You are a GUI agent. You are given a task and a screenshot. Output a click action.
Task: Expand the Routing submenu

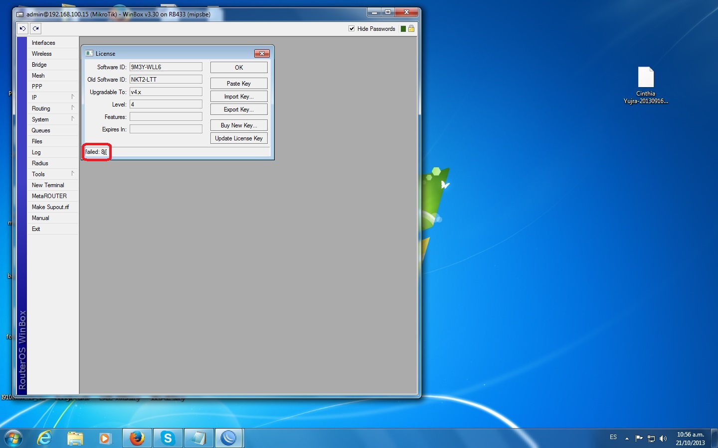[x=52, y=109]
